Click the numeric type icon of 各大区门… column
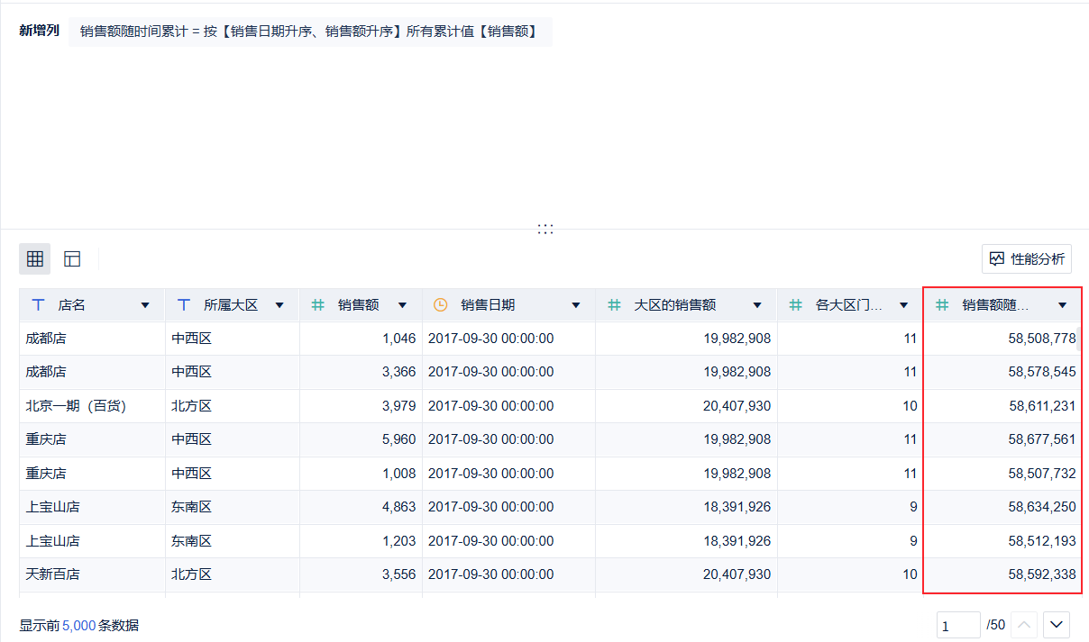The image size is (1089, 642). click(x=795, y=305)
